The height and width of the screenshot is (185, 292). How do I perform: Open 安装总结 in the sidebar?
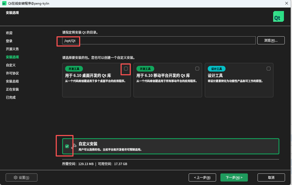click(12, 81)
